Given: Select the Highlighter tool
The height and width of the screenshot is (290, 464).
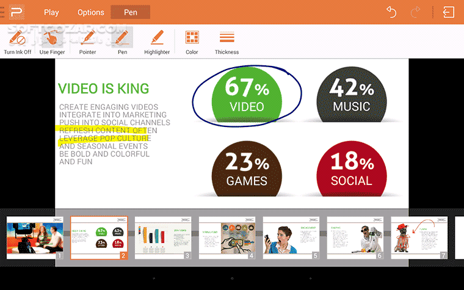Looking at the screenshot, I should tap(157, 42).
